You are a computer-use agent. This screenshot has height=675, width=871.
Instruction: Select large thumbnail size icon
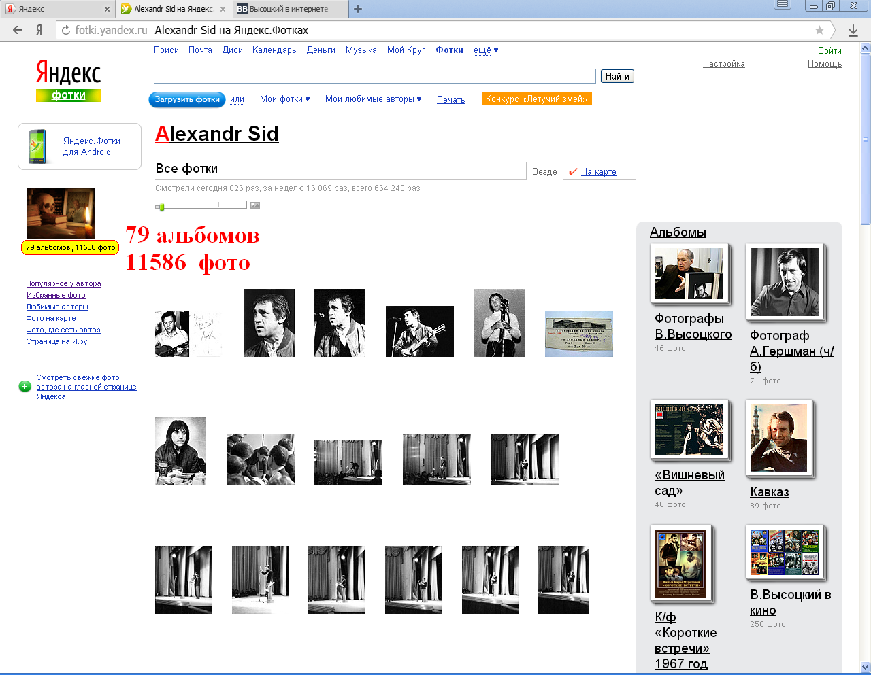coord(255,205)
